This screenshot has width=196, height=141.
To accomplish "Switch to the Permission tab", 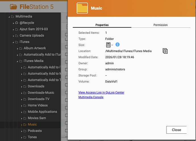I will (x=160, y=25).
